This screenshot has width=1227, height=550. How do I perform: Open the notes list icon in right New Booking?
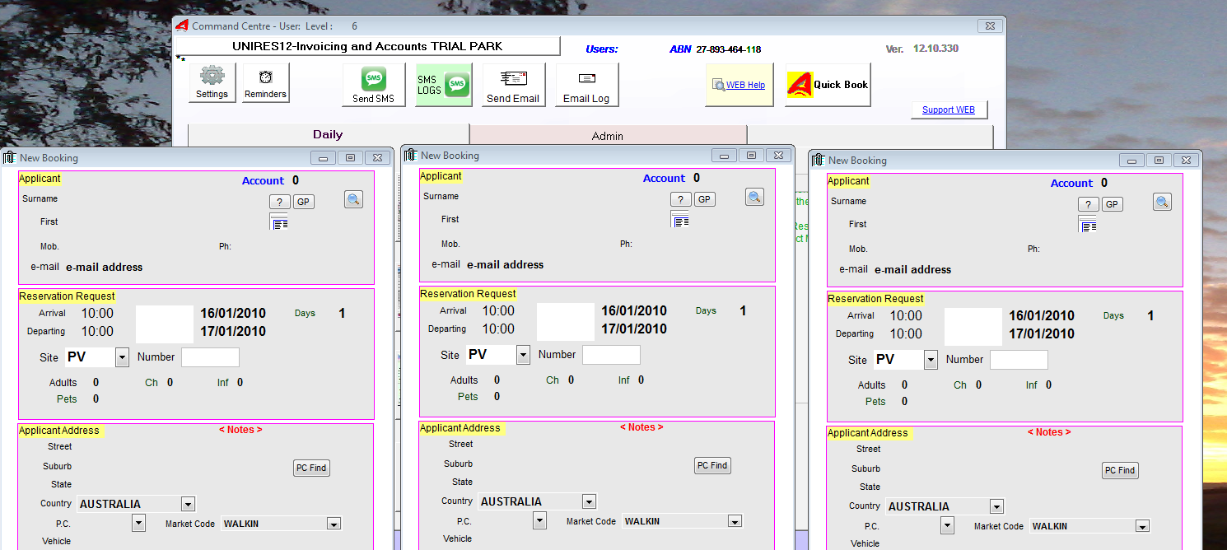[x=1088, y=223]
